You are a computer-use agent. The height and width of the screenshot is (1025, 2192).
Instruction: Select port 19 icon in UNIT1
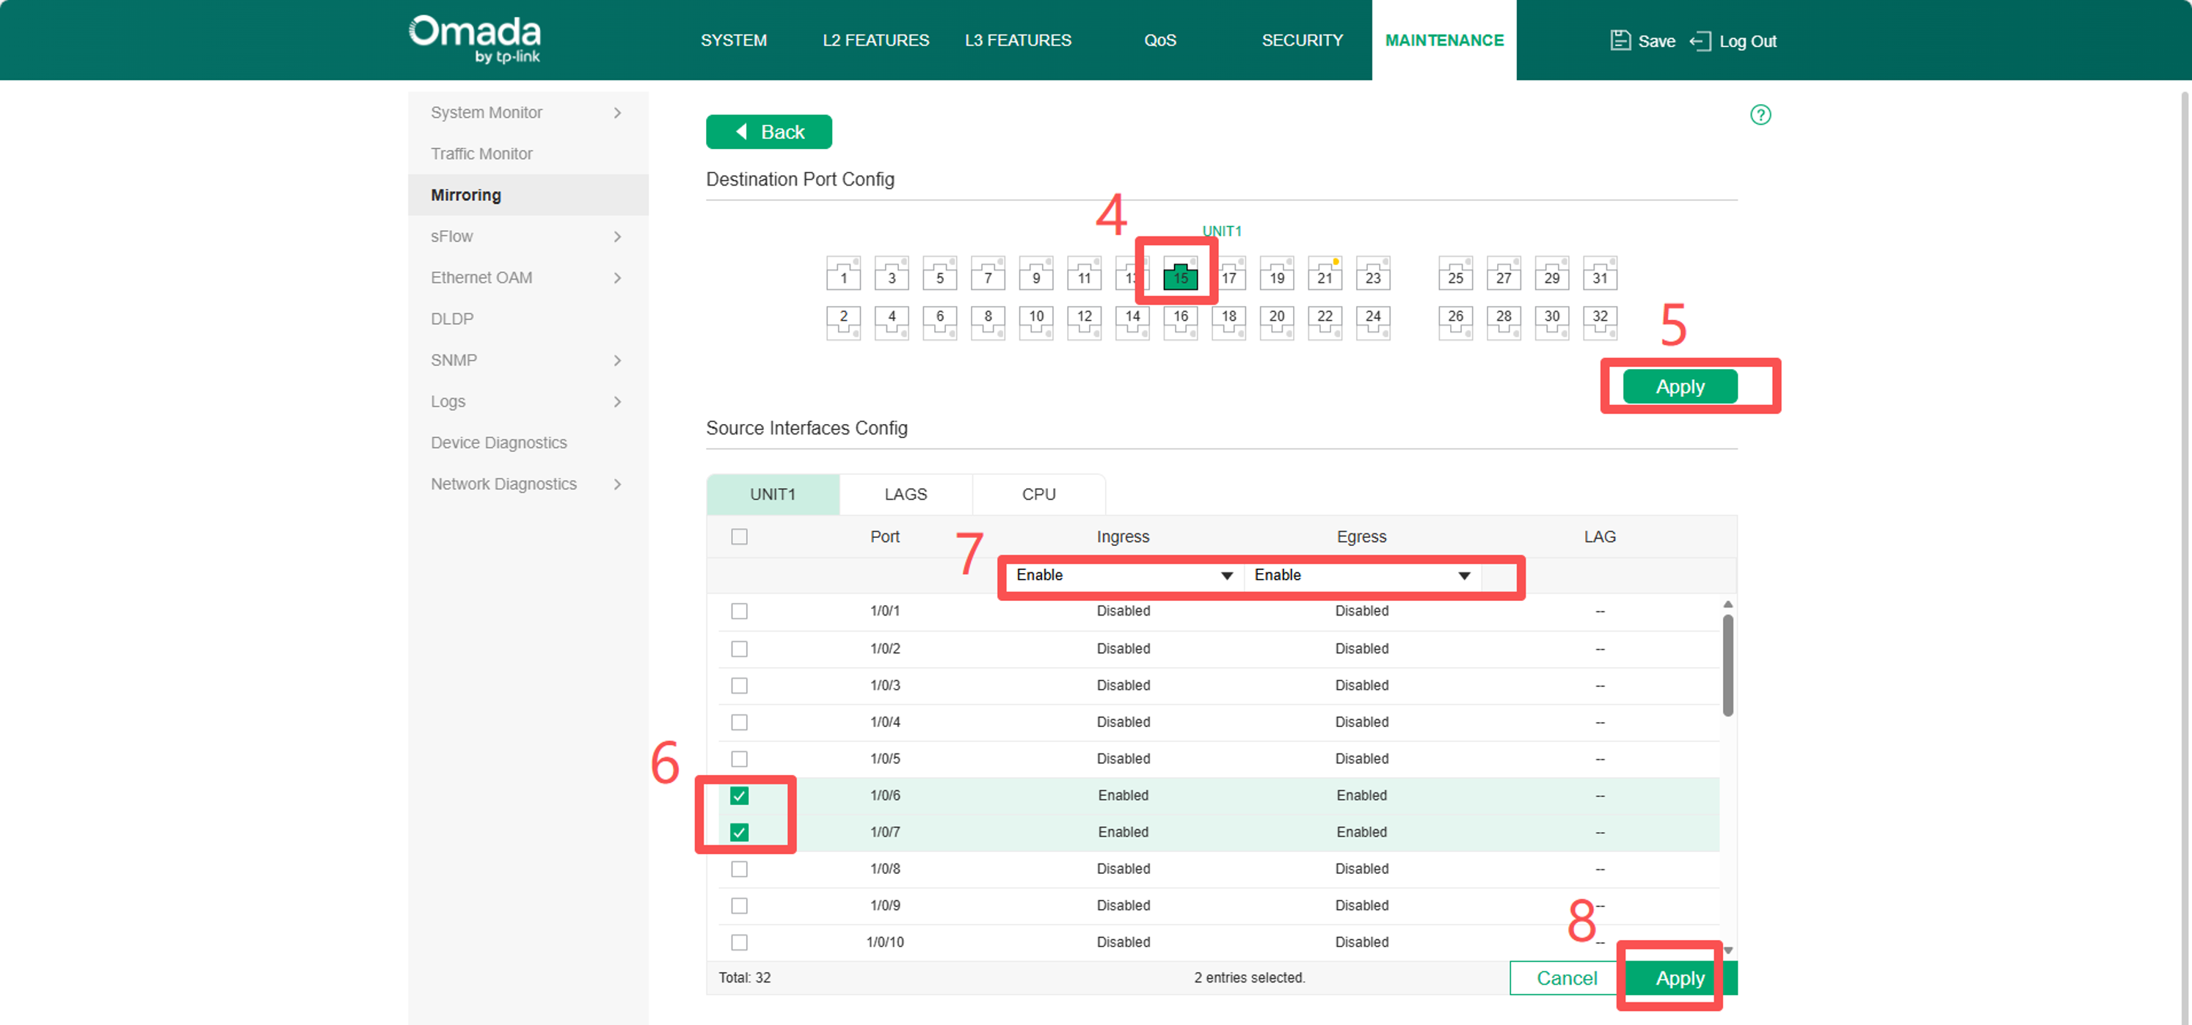click(x=1277, y=273)
